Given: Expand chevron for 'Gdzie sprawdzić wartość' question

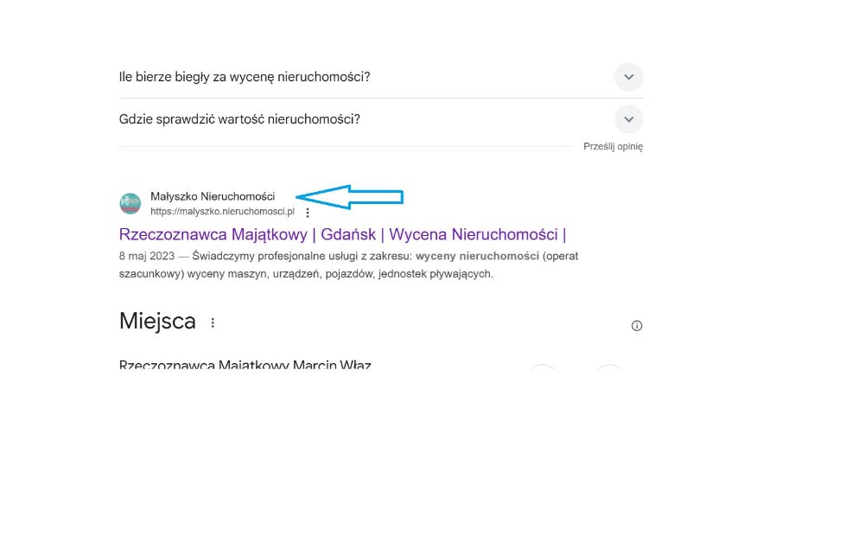Looking at the screenshot, I should (x=628, y=119).
